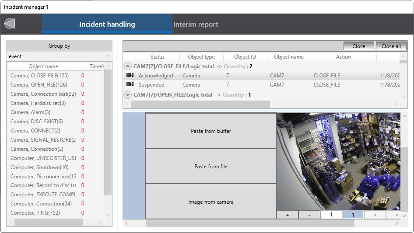Click the warehouse camera image thumbnail
Screen dimensions: 414x233
(x=338, y=162)
